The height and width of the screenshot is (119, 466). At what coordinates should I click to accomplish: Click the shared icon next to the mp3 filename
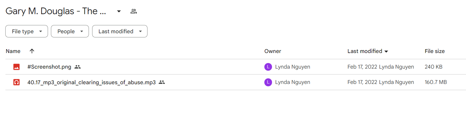tap(162, 82)
